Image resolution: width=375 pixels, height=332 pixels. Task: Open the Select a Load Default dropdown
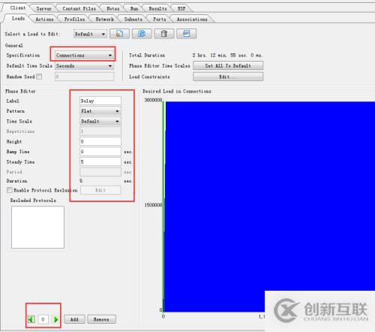click(90, 34)
